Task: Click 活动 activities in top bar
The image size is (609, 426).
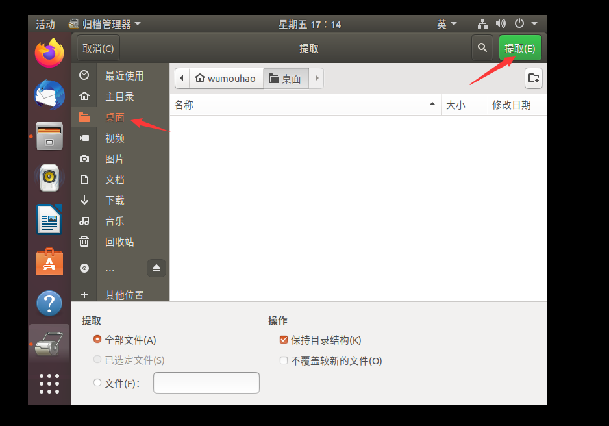Action: tap(45, 24)
